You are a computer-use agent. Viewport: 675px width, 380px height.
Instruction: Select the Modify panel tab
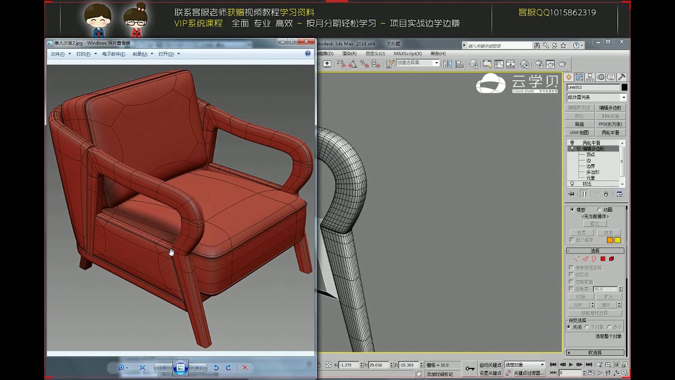click(x=580, y=77)
